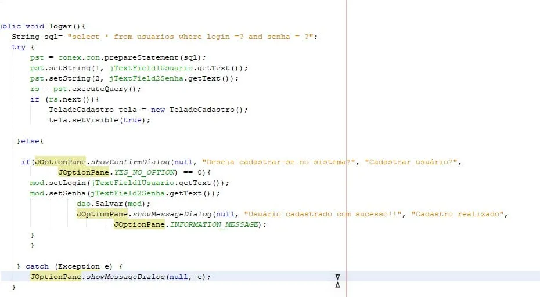Click the YES_NO_OPTION constant
Screen dimensions: 540x297
143,172
